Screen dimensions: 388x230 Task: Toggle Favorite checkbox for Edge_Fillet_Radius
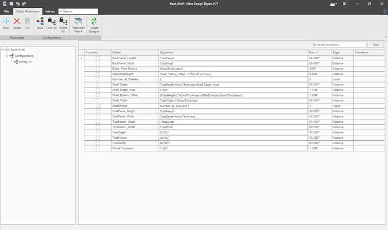coord(98,69)
